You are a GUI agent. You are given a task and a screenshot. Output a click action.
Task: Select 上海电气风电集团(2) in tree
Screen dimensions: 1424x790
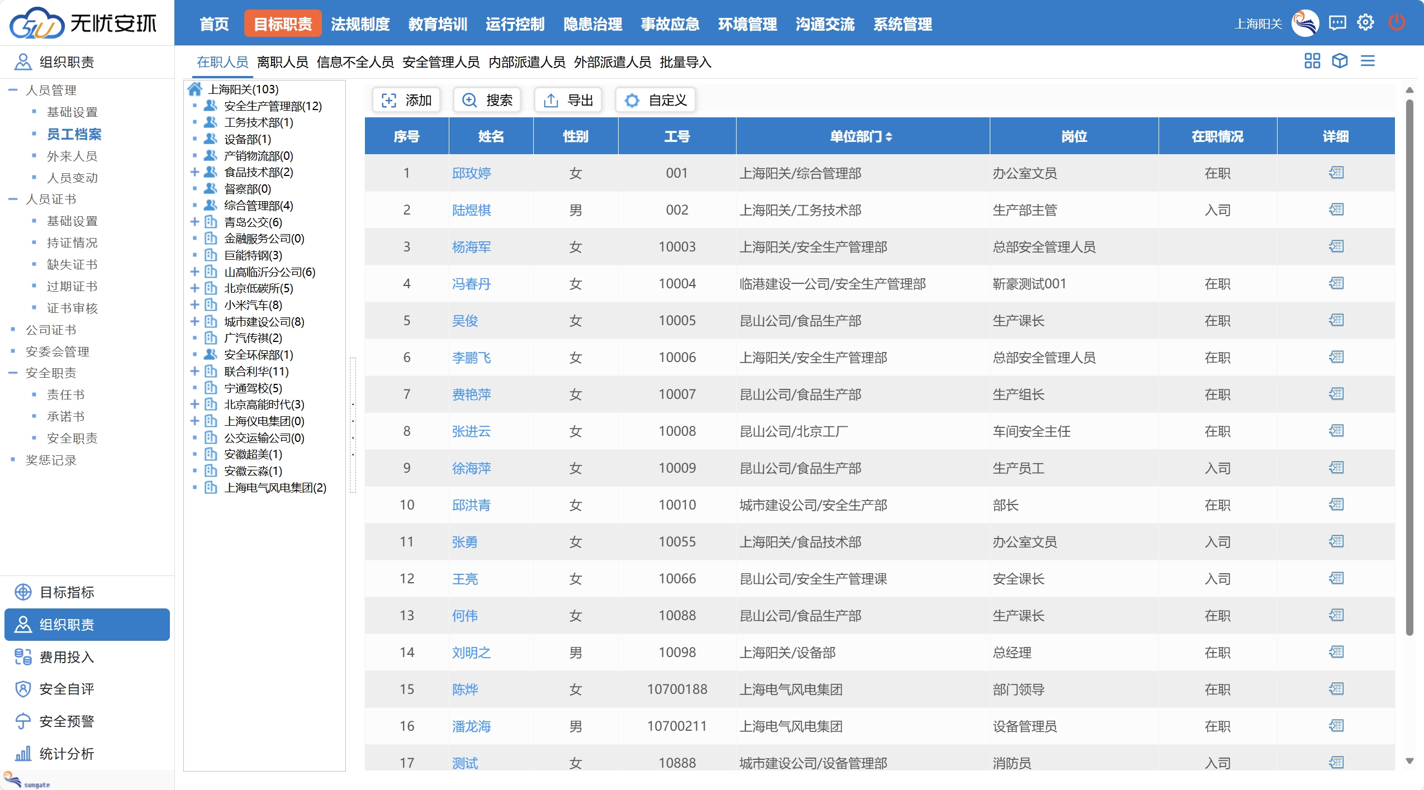click(275, 487)
